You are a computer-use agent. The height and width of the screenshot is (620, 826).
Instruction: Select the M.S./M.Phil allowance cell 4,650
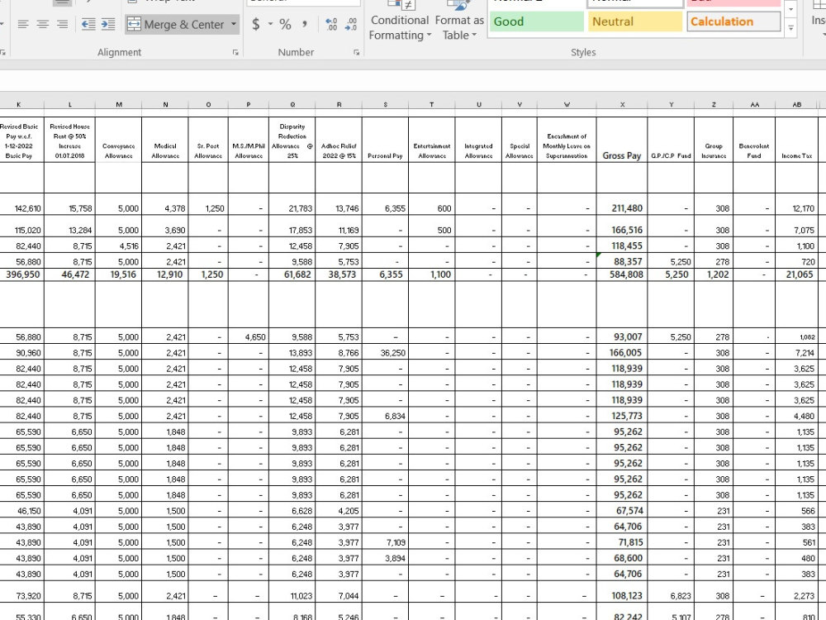click(x=249, y=337)
